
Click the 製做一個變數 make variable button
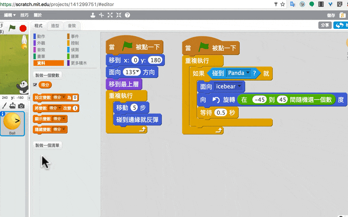pos(48,75)
